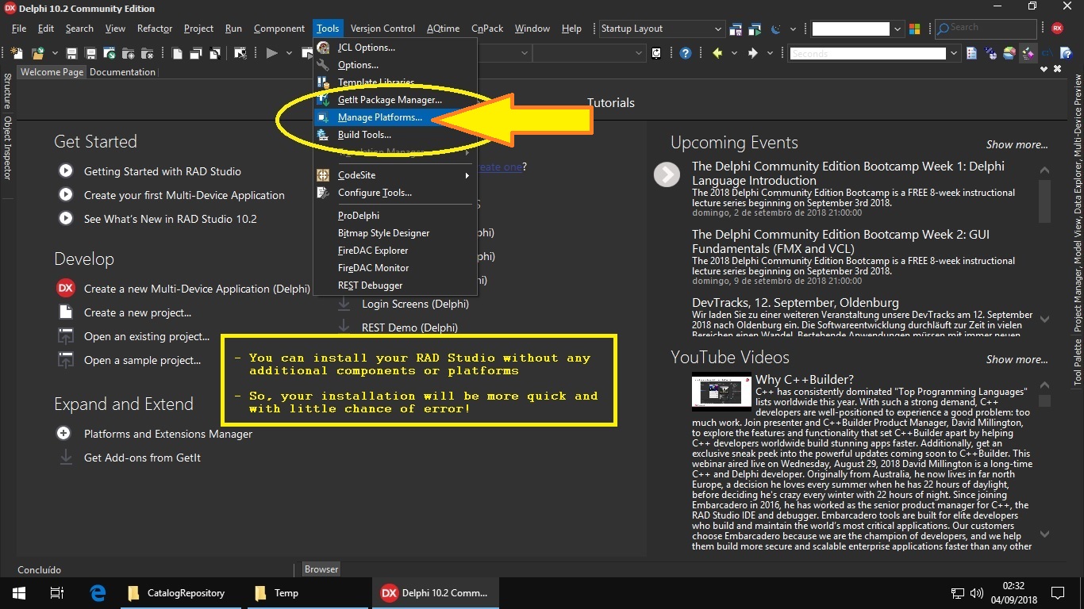This screenshot has height=609, width=1084.
Task: Open the dropdown beside the Forward arrow
Action: point(770,53)
